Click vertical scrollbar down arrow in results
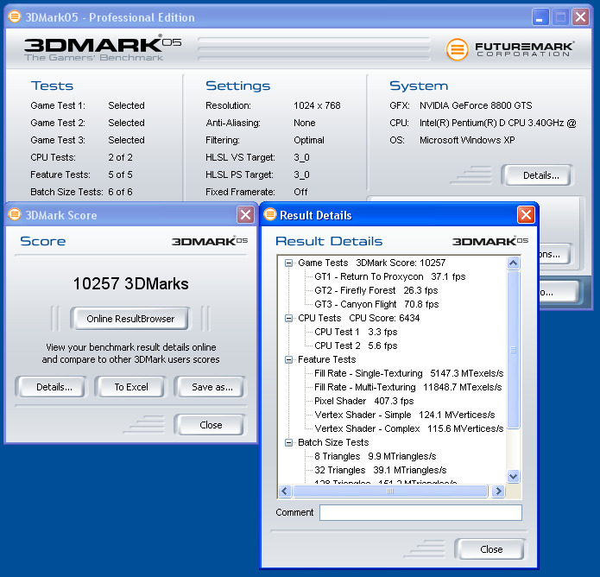Screen dimensions: 600x577 [513, 476]
